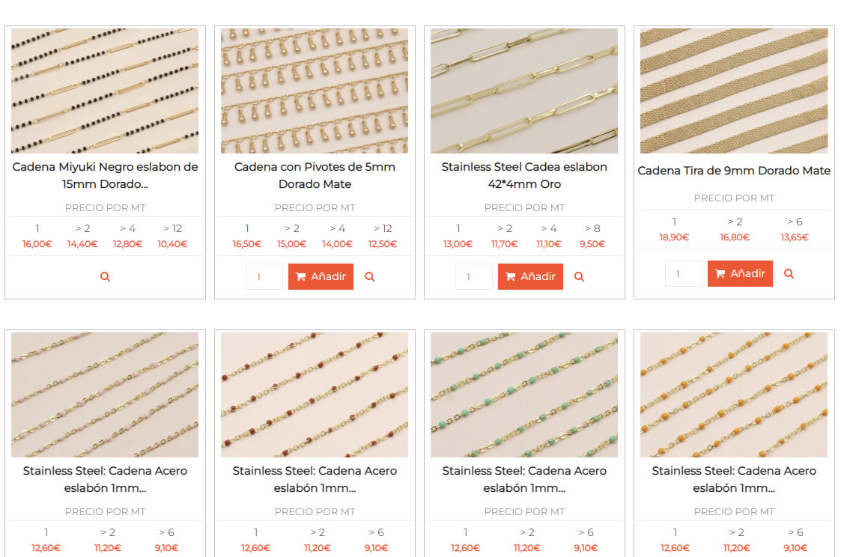Screen dimensions: 844x557
Task: Add Cadena con Pivotes de 5mm to cart
Action: 321,276
